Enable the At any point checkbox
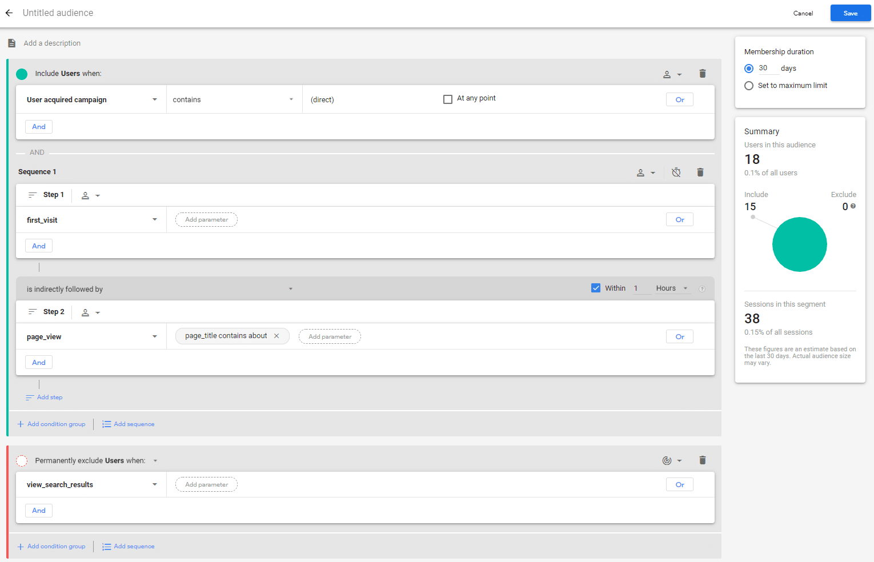 (x=448, y=99)
